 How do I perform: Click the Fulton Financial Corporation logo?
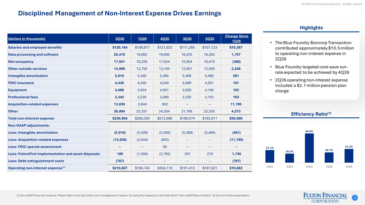tap(325, 198)
